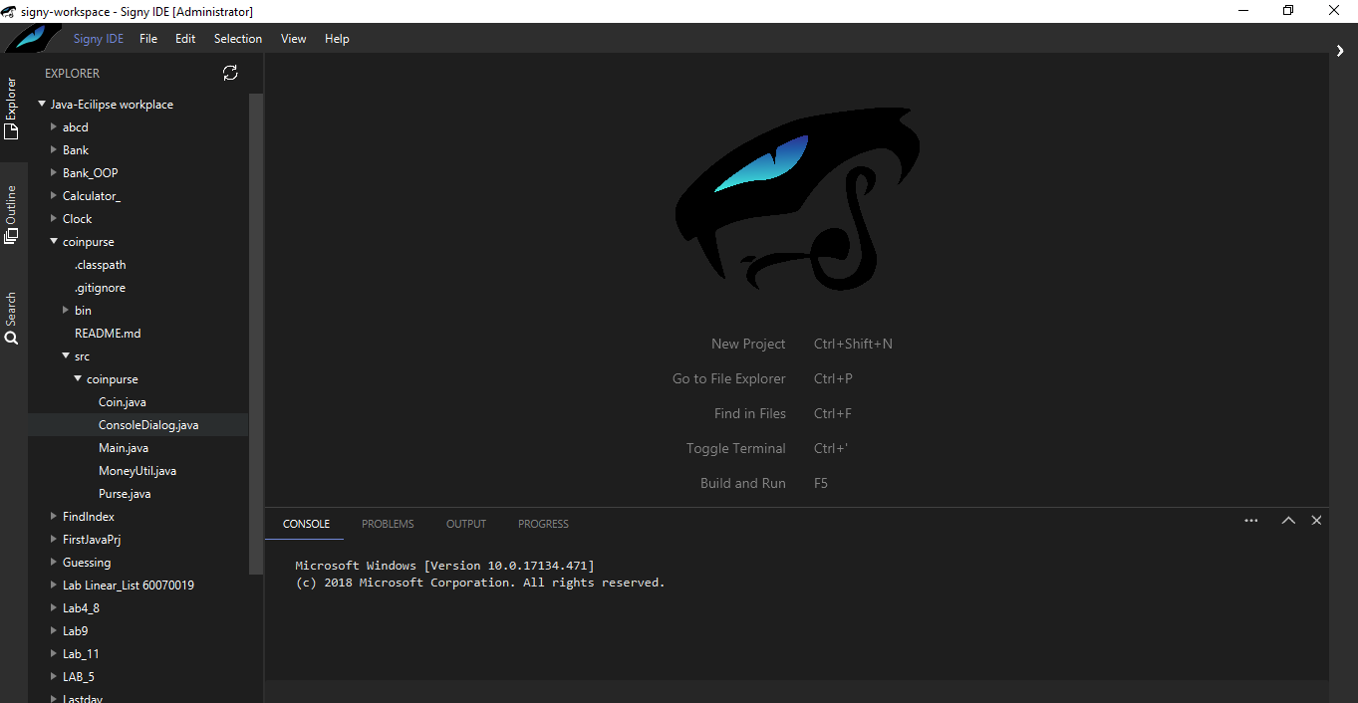
Task: Open the Explorer side panel tab
Action: click(x=11, y=108)
